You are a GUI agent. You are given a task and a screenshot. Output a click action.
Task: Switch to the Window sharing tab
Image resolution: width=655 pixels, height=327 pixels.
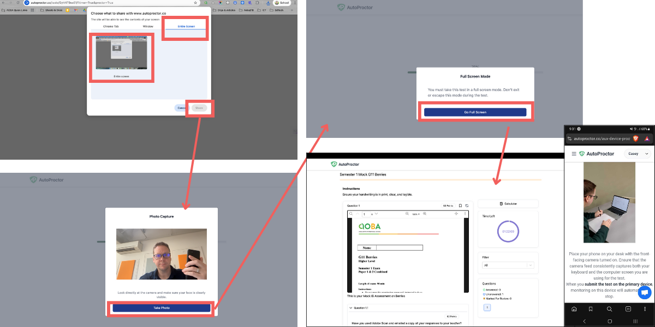148,26
